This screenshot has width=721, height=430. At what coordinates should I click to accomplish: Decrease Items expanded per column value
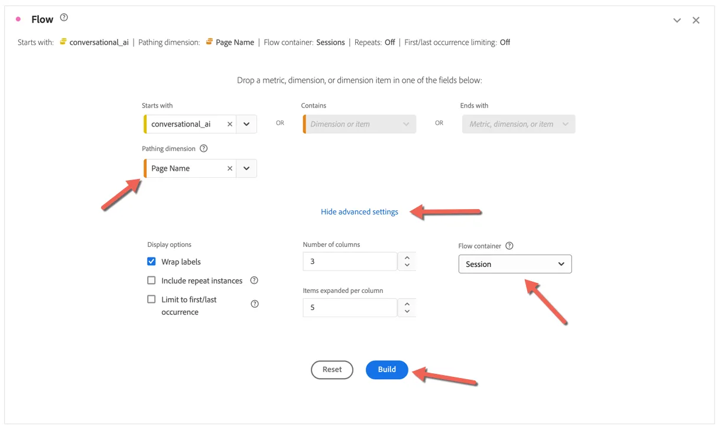pos(407,312)
